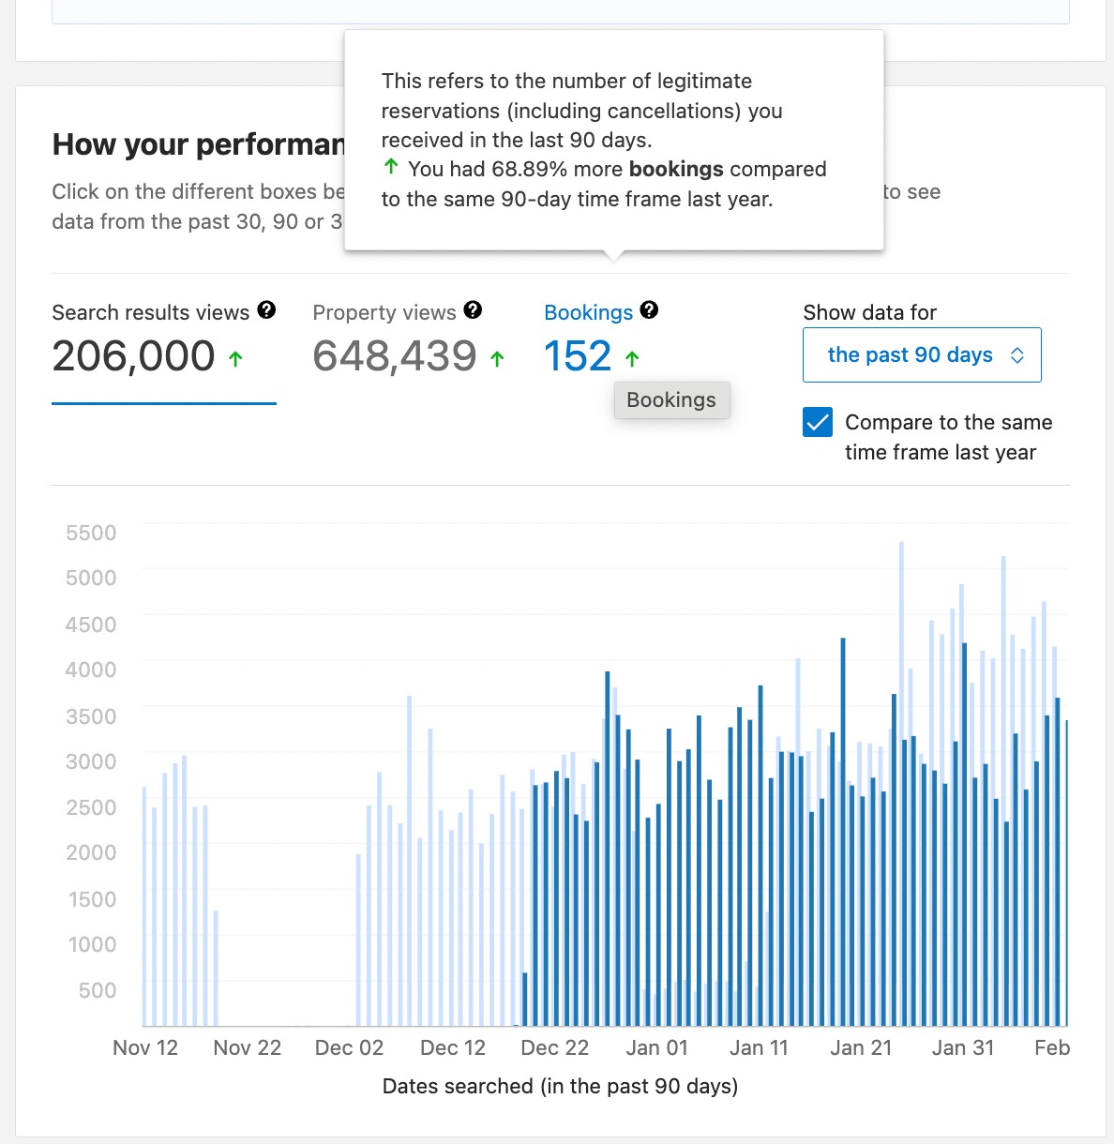The image size is (1114, 1144).
Task: Click the Search results views help icon
Action: [x=267, y=309]
